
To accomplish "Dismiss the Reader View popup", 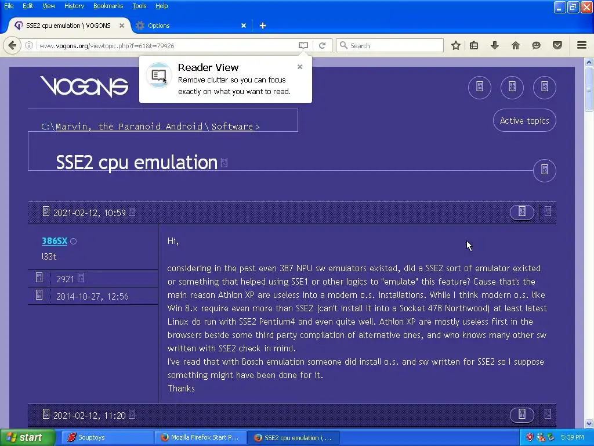I will pyautogui.click(x=300, y=67).
